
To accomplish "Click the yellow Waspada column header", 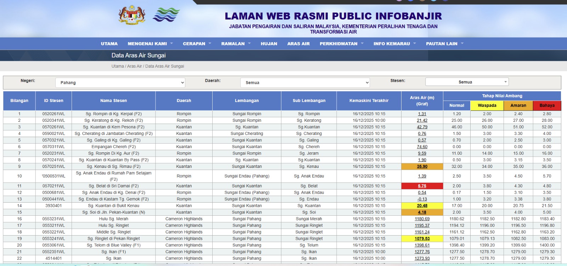I will tap(487, 106).
